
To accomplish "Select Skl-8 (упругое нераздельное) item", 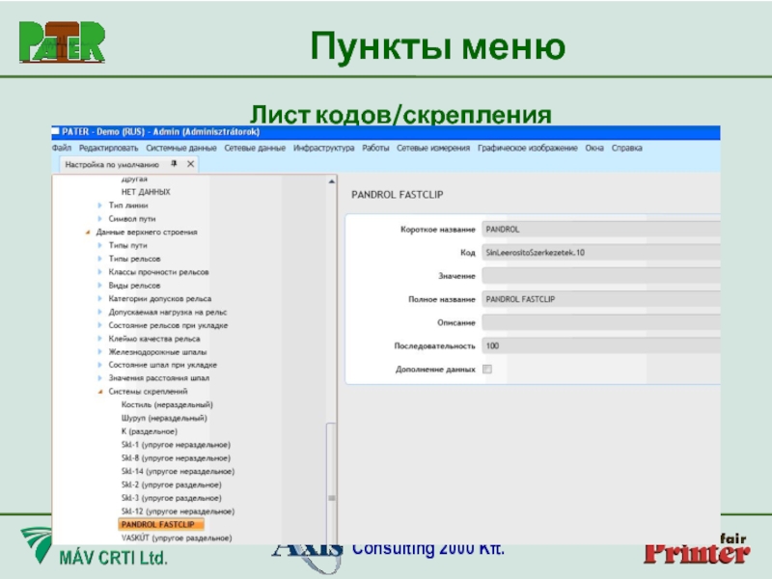I will 176,457.
